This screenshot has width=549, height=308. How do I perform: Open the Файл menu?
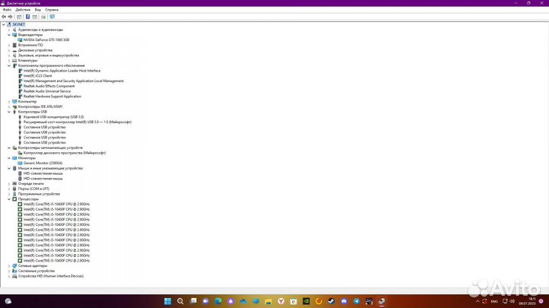(7, 10)
